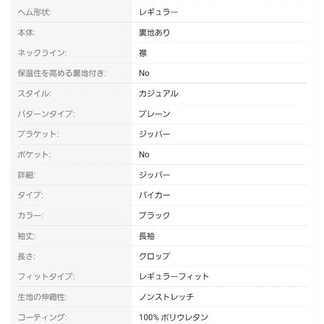Select the ブラック color value
324x324 pixels.
coord(154,216)
